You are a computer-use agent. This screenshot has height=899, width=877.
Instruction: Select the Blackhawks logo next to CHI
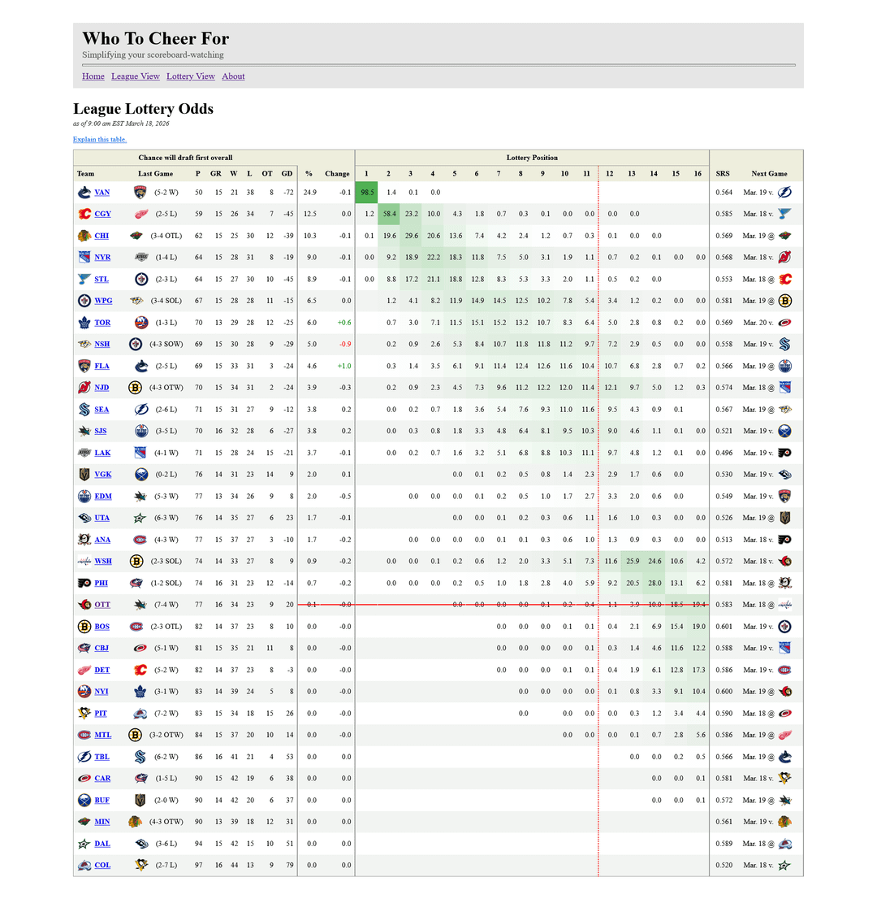(84, 236)
